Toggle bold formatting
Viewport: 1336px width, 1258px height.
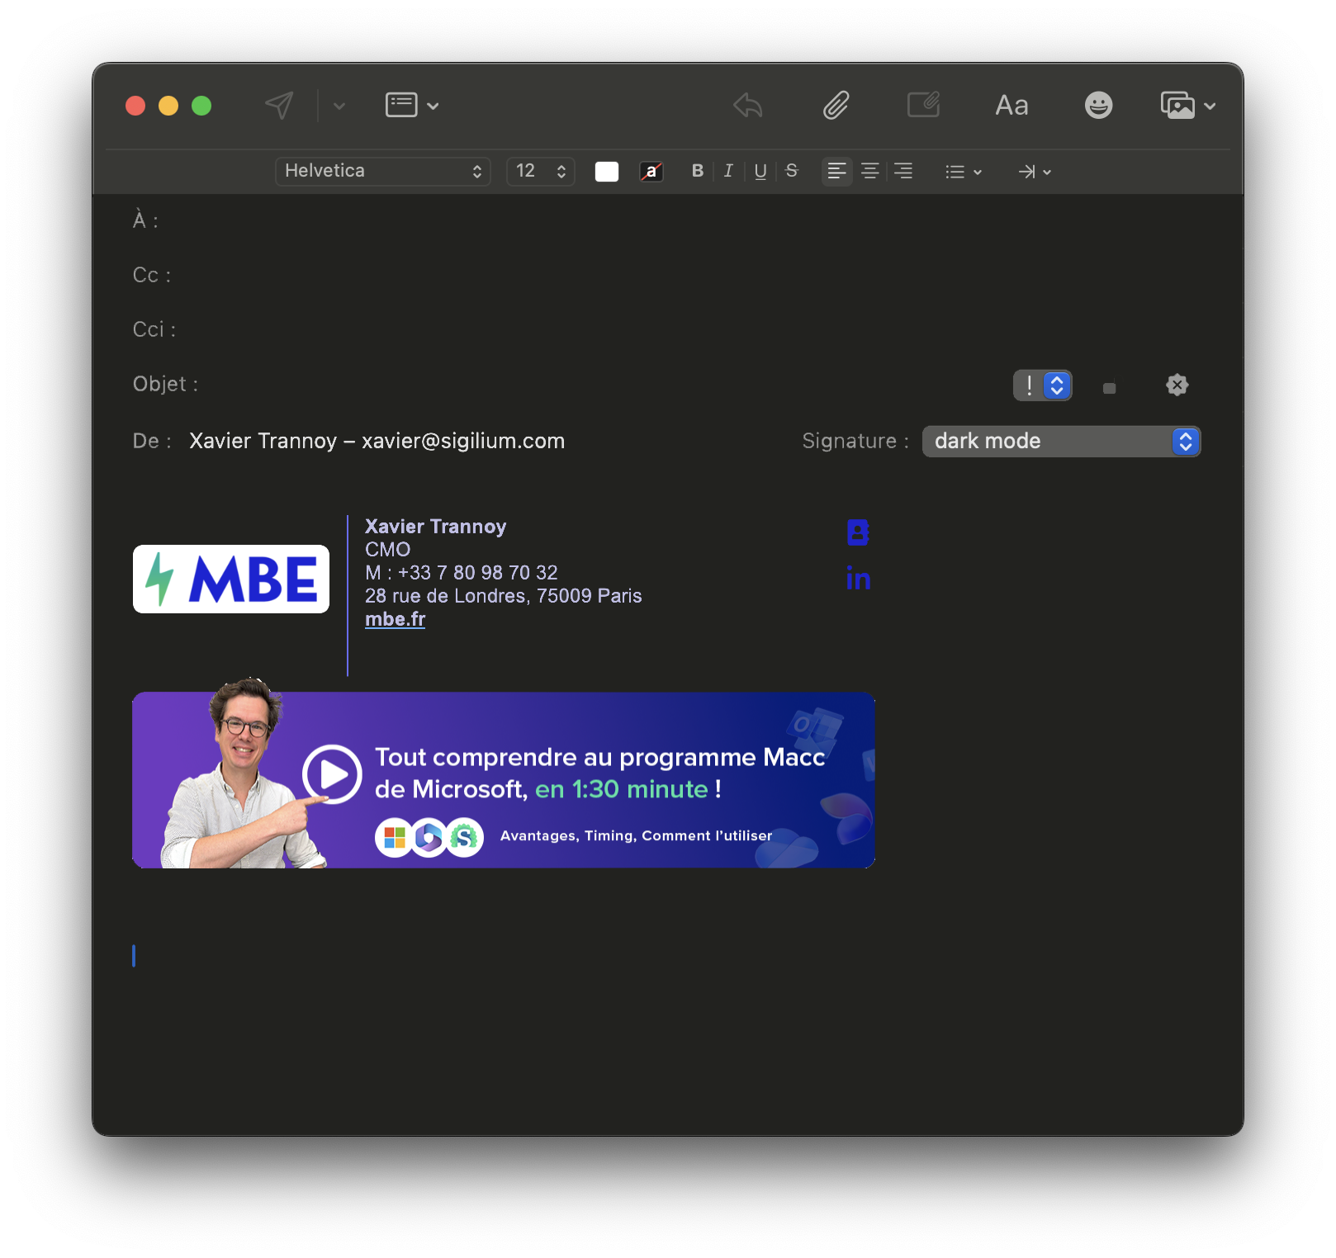[x=698, y=171]
